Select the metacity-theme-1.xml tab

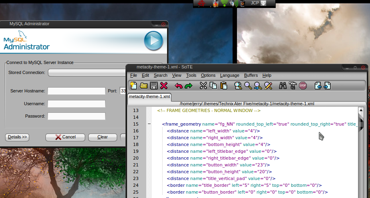tap(149, 97)
